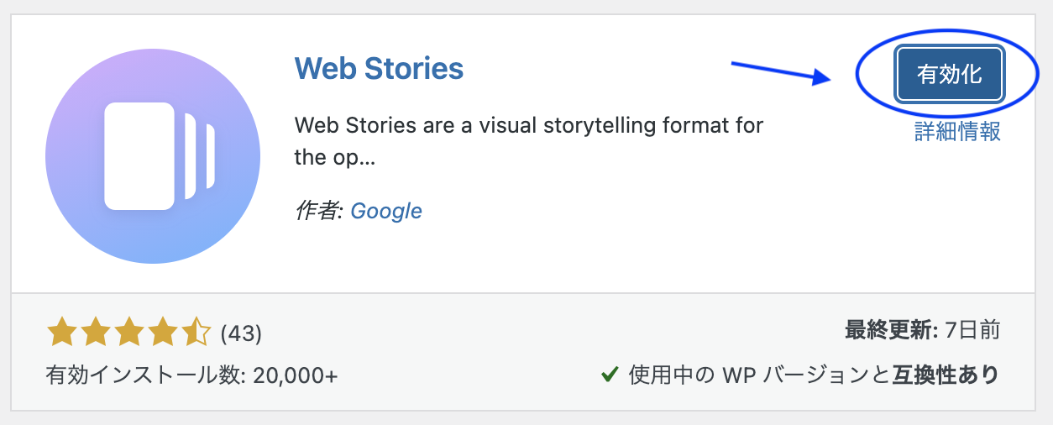The height and width of the screenshot is (425, 1053).
Task: Click the 互換性あり compatibility text
Action: coord(945,375)
